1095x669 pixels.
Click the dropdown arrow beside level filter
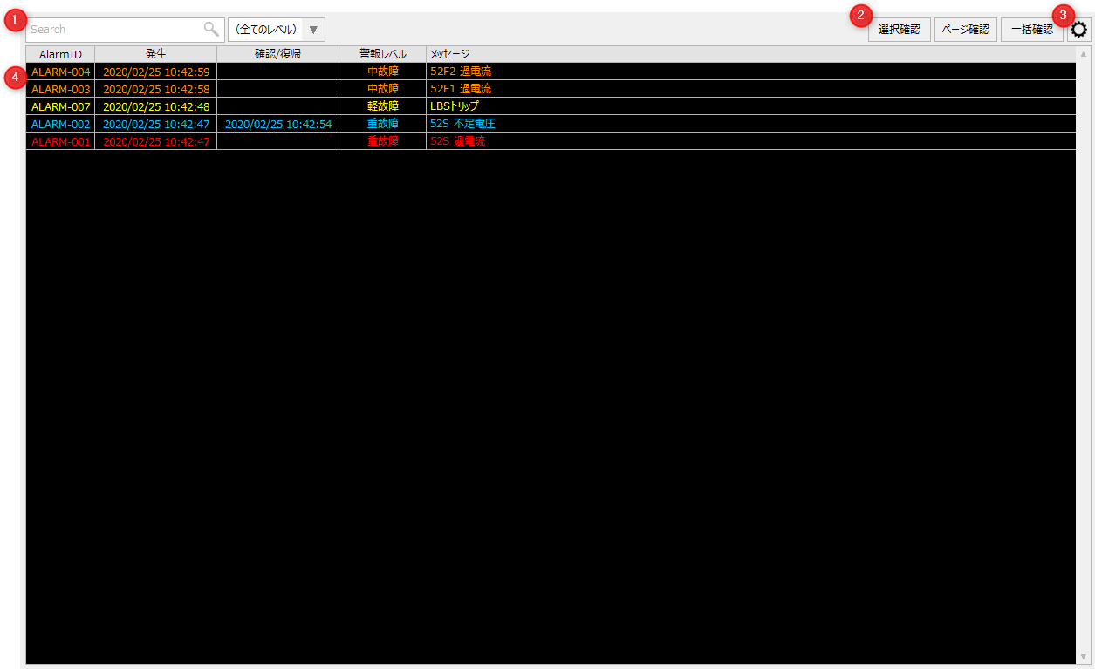313,30
